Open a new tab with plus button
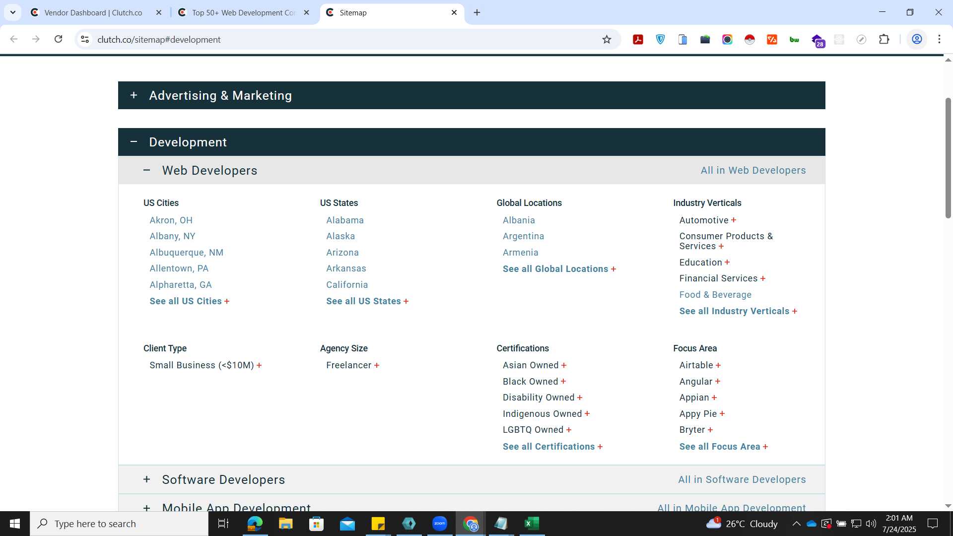 [477, 12]
